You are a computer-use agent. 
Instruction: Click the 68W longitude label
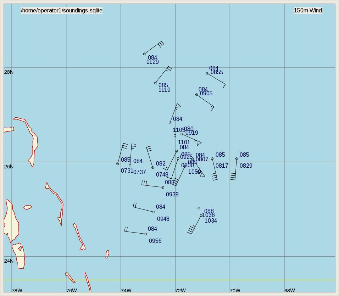(290, 291)
